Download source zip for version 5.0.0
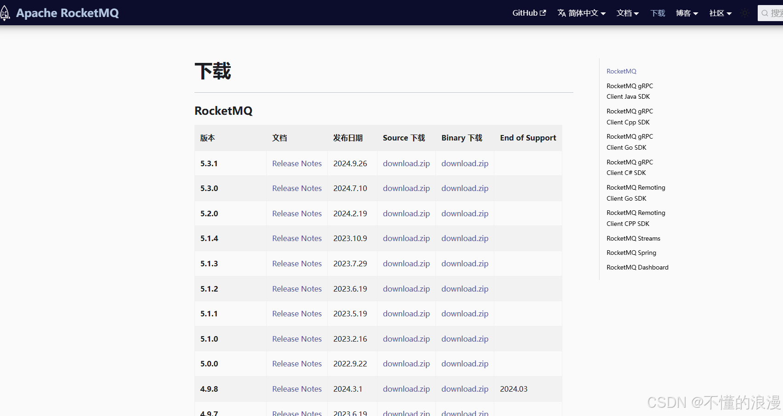The height and width of the screenshot is (416, 783). pyautogui.click(x=406, y=364)
